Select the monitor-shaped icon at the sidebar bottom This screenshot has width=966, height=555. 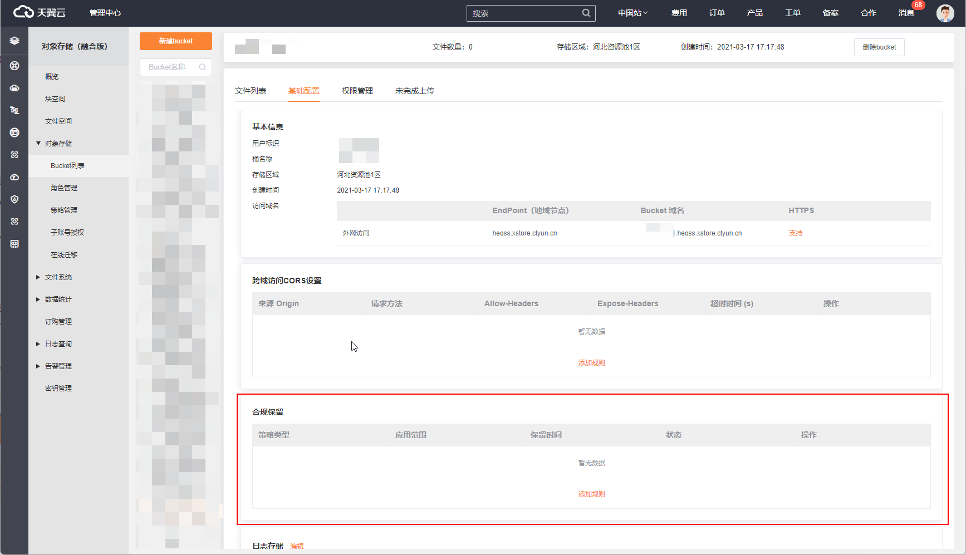14,244
